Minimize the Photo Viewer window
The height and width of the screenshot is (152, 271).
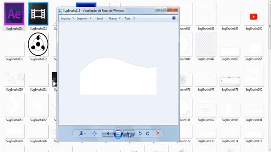tap(158, 9)
